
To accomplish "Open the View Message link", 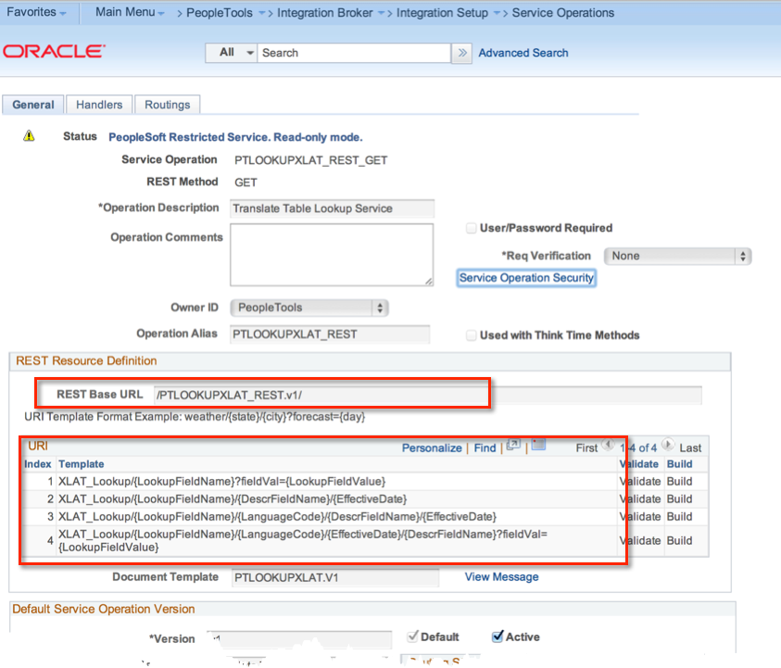I will pos(501,577).
